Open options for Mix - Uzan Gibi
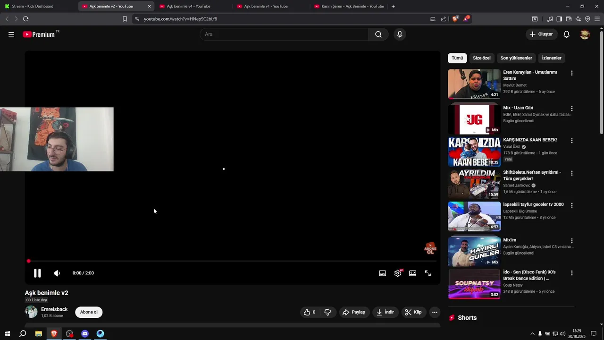 coord(572,109)
